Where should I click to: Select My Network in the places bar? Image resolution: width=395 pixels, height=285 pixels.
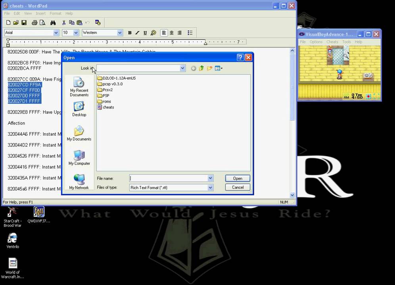pyautogui.click(x=79, y=182)
